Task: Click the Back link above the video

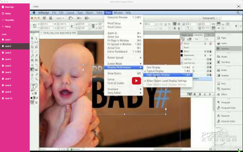Action: (x=36, y=7)
